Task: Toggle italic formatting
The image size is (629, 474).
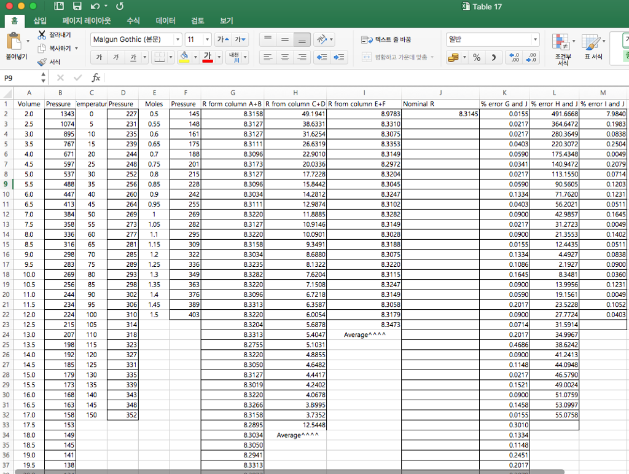Action: pos(116,57)
